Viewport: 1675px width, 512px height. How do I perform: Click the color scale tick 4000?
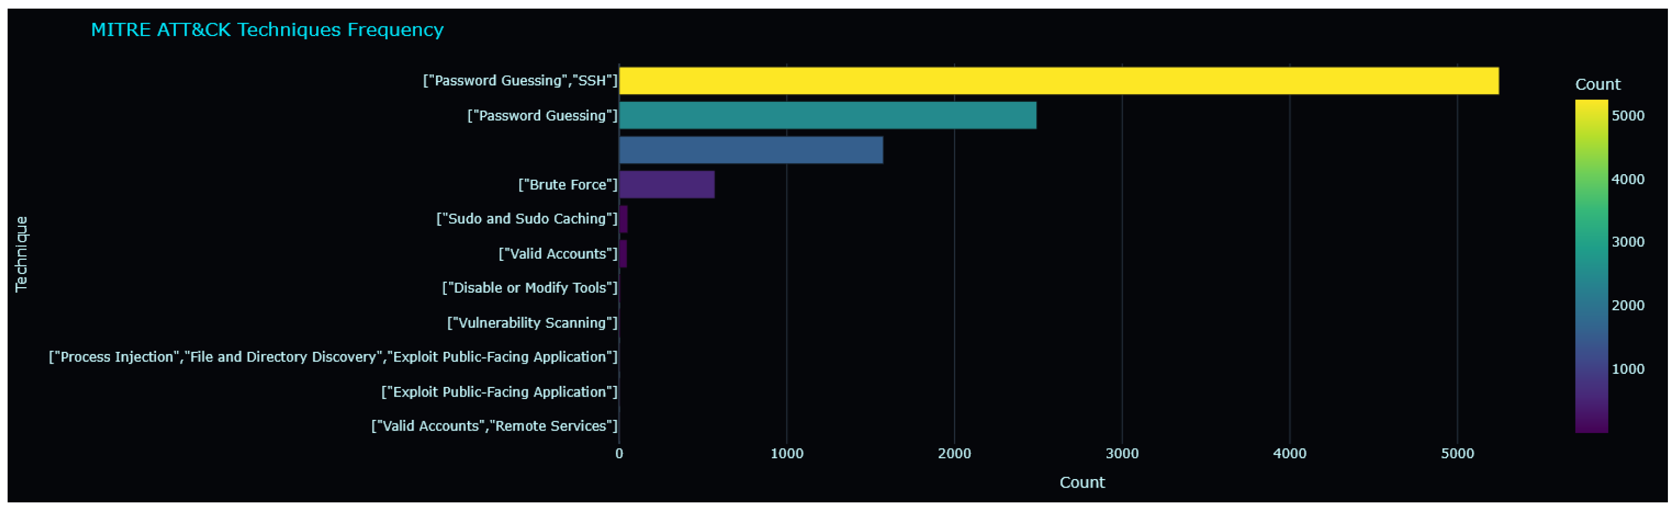point(1628,179)
